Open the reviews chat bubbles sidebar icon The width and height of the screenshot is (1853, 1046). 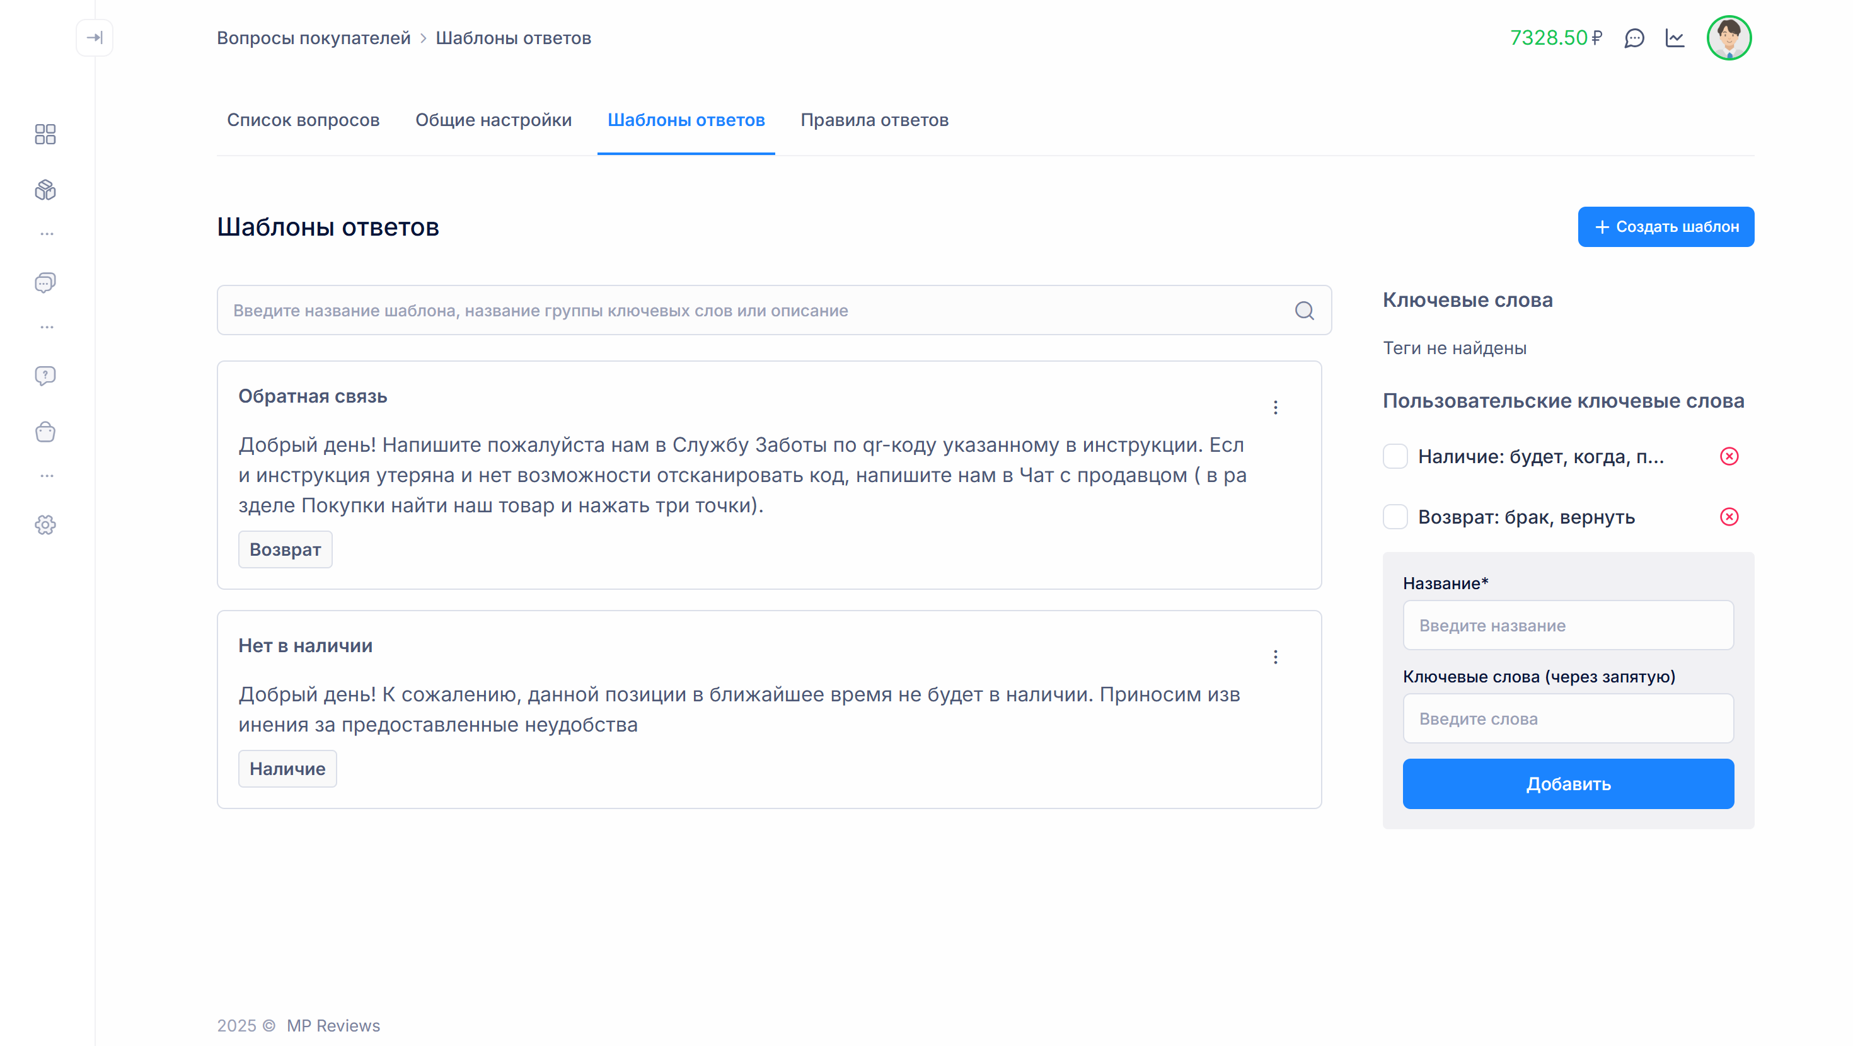45,283
